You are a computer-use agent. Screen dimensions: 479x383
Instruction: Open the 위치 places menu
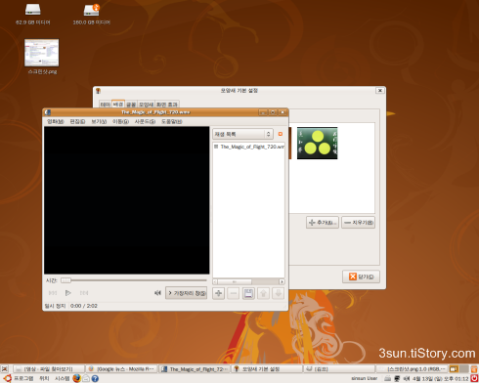pyautogui.click(x=44, y=378)
